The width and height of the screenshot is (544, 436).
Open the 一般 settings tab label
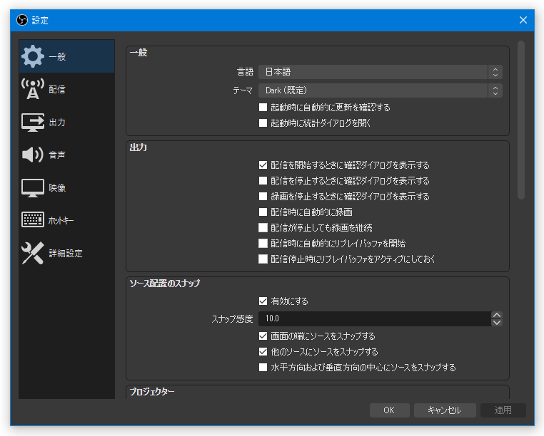pyautogui.click(x=57, y=56)
